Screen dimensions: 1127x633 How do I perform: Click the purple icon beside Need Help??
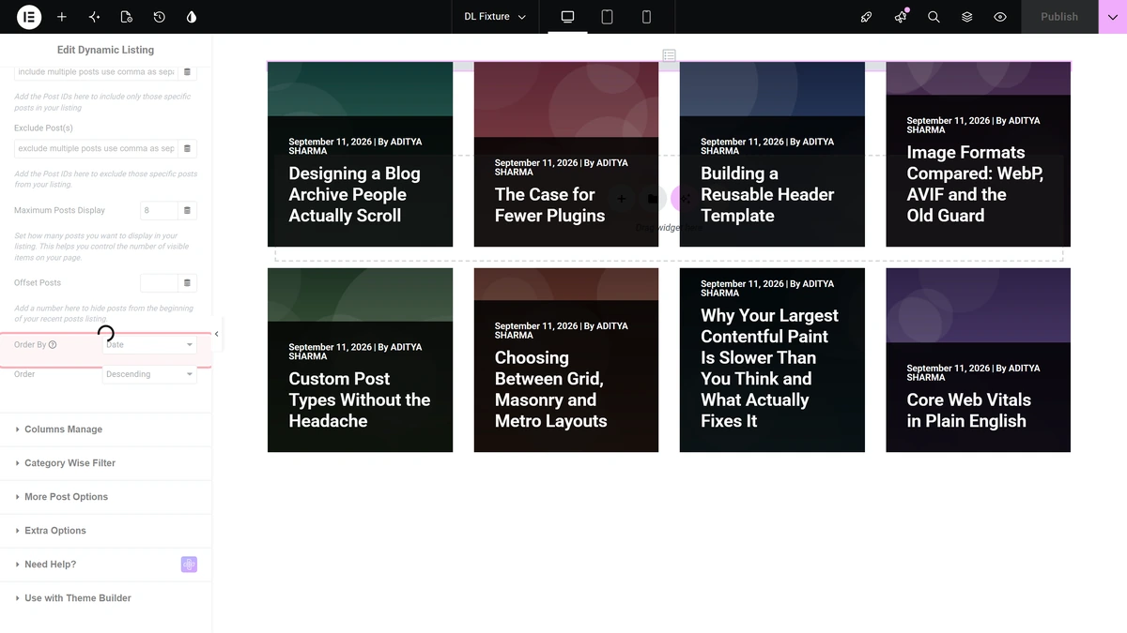point(189,565)
